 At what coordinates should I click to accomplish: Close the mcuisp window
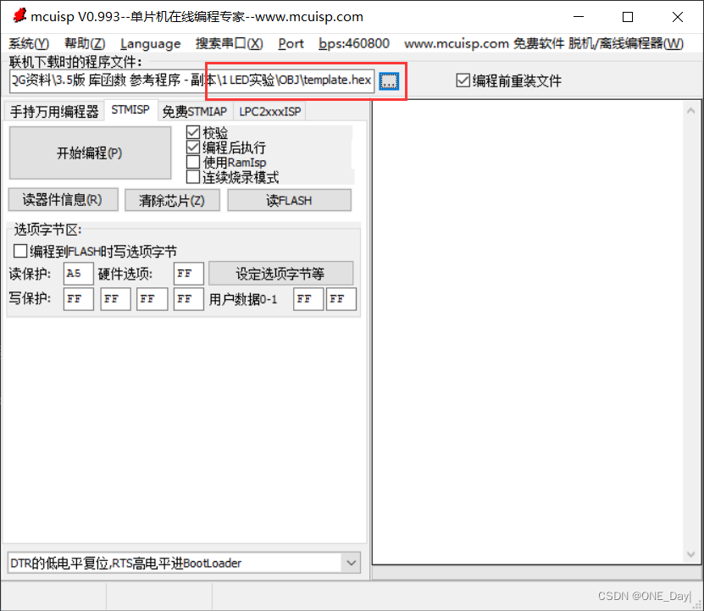(678, 17)
